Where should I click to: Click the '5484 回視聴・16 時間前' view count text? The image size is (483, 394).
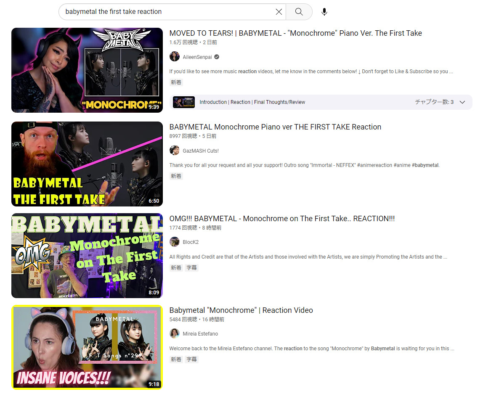click(197, 320)
